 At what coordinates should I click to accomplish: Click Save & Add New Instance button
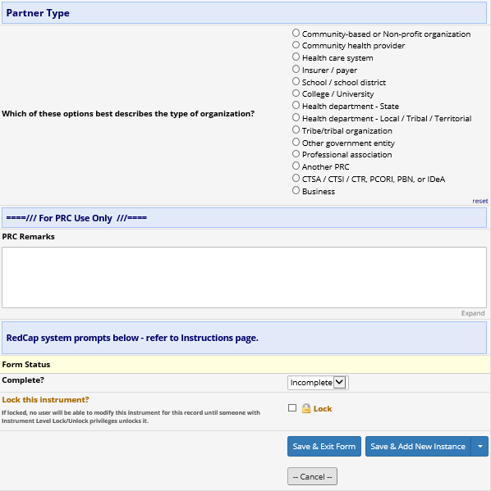[x=418, y=446]
